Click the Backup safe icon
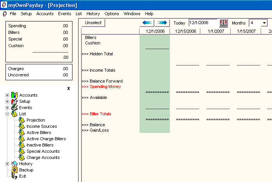Screen dimensions: 272x182 (x=14, y=170)
